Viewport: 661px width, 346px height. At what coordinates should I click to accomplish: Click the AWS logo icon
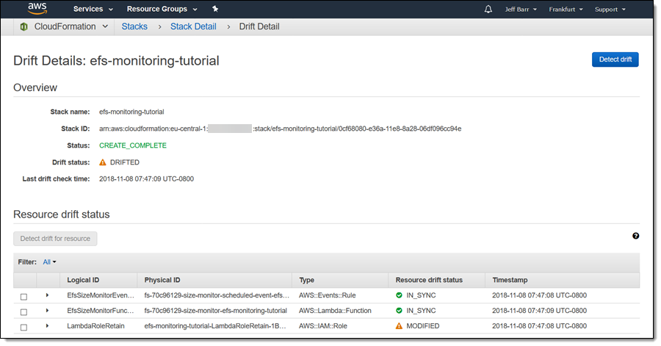[x=37, y=9]
